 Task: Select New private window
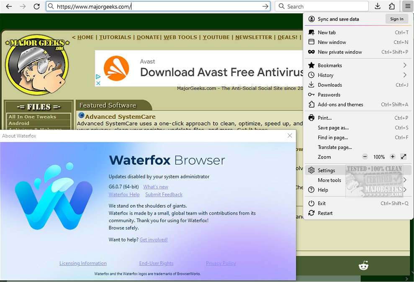point(340,52)
